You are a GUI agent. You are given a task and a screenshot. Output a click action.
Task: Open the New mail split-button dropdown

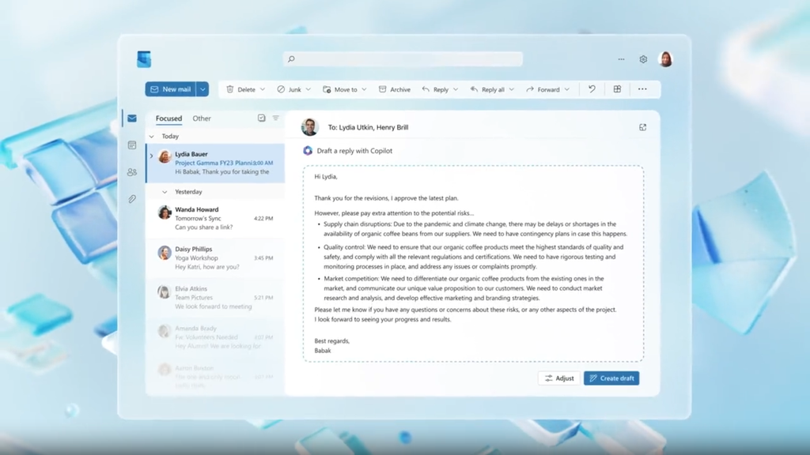pos(202,89)
